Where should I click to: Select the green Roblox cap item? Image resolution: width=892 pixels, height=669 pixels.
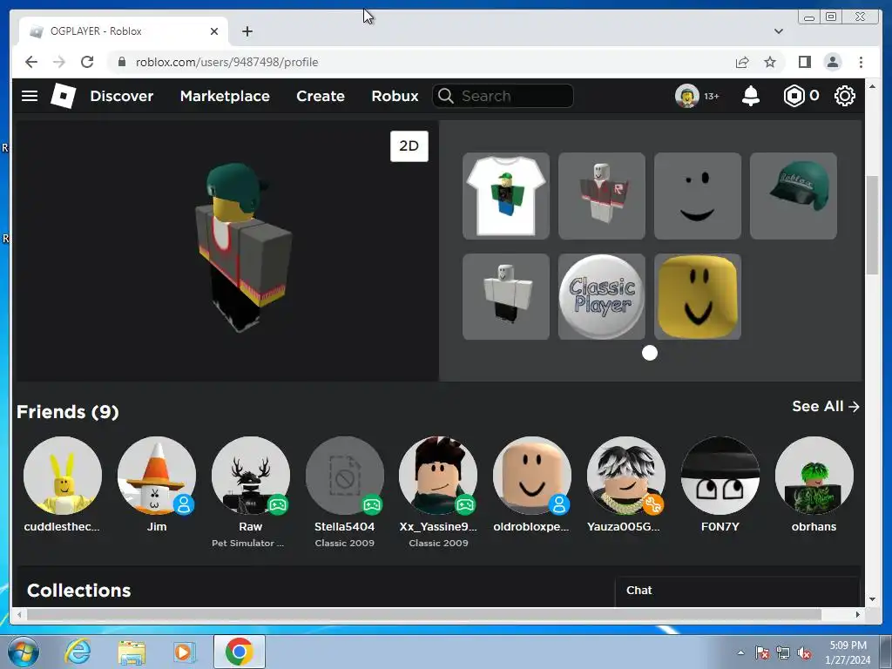coord(793,196)
